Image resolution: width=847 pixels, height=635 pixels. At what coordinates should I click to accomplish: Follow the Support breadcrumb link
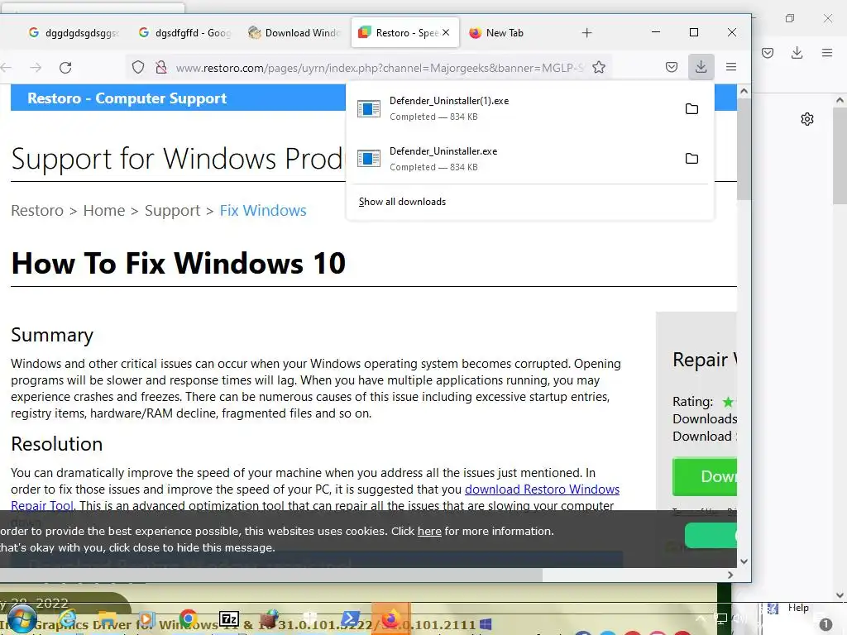[172, 211]
